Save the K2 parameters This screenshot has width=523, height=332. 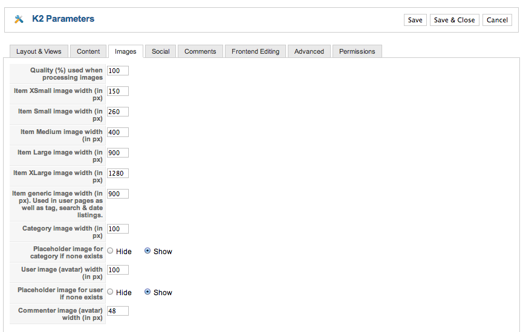(x=415, y=20)
